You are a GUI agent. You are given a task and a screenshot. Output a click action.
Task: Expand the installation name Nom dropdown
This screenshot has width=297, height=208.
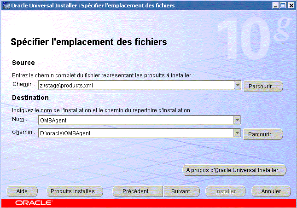click(237, 120)
